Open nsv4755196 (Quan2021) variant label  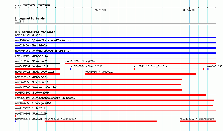(x=60, y=119)
